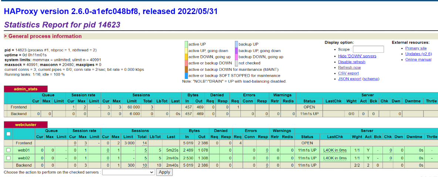
Task: Check the web02 server checkbox
Action: [9, 158]
